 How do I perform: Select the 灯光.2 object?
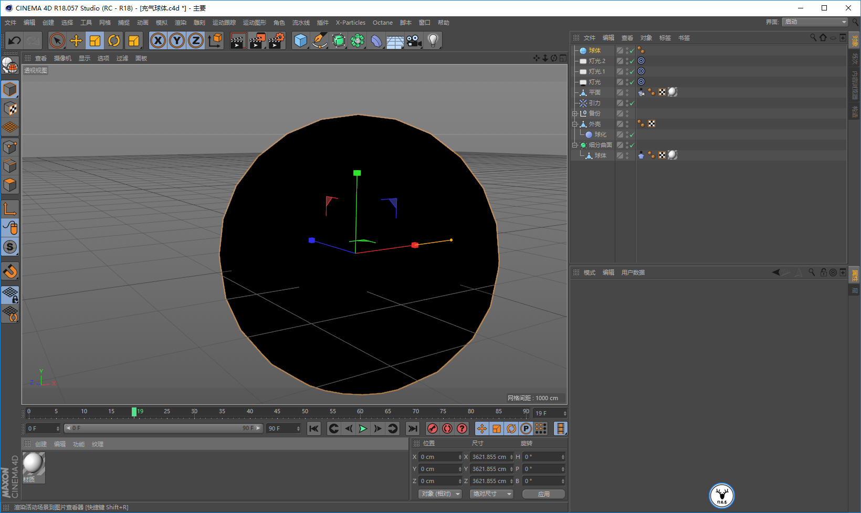(x=597, y=61)
